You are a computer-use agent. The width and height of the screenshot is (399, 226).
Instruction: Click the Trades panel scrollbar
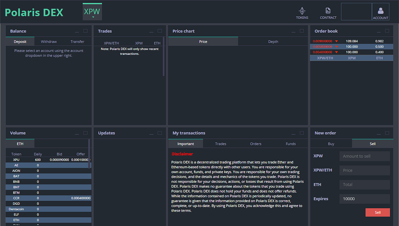point(163,57)
